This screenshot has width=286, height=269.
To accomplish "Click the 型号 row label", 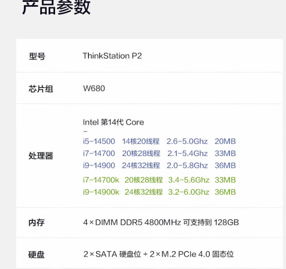I will click(x=37, y=56).
